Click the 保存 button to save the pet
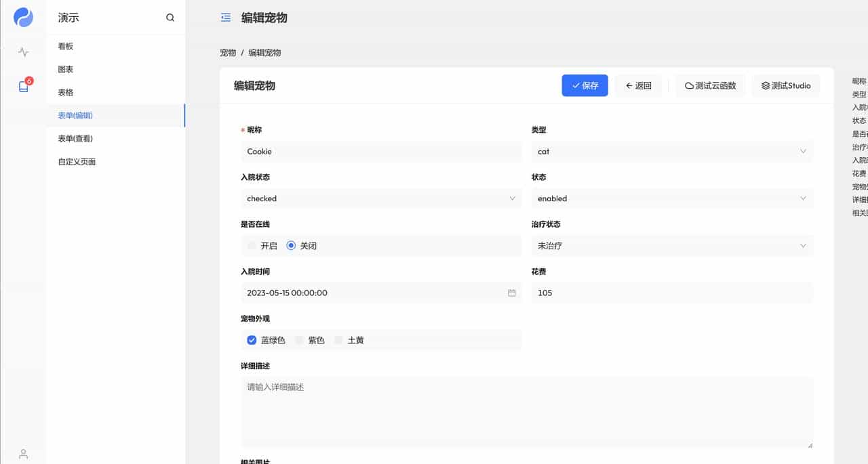This screenshot has width=868, height=464. pyautogui.click(x=585, y=85)
